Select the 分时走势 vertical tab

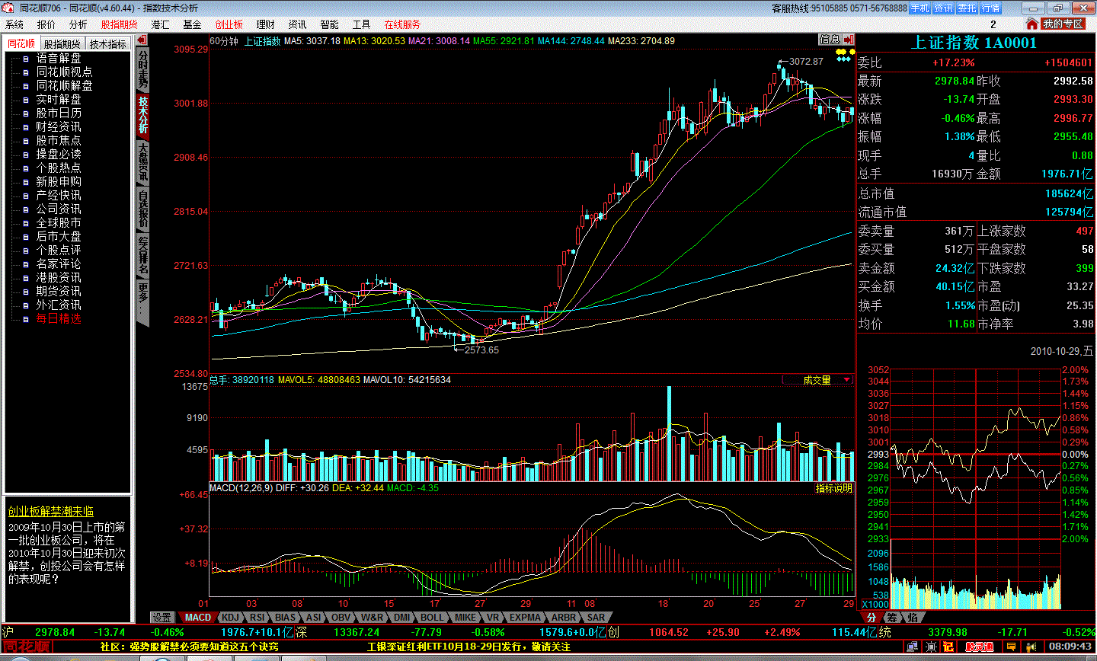click(x=143, y=69)
